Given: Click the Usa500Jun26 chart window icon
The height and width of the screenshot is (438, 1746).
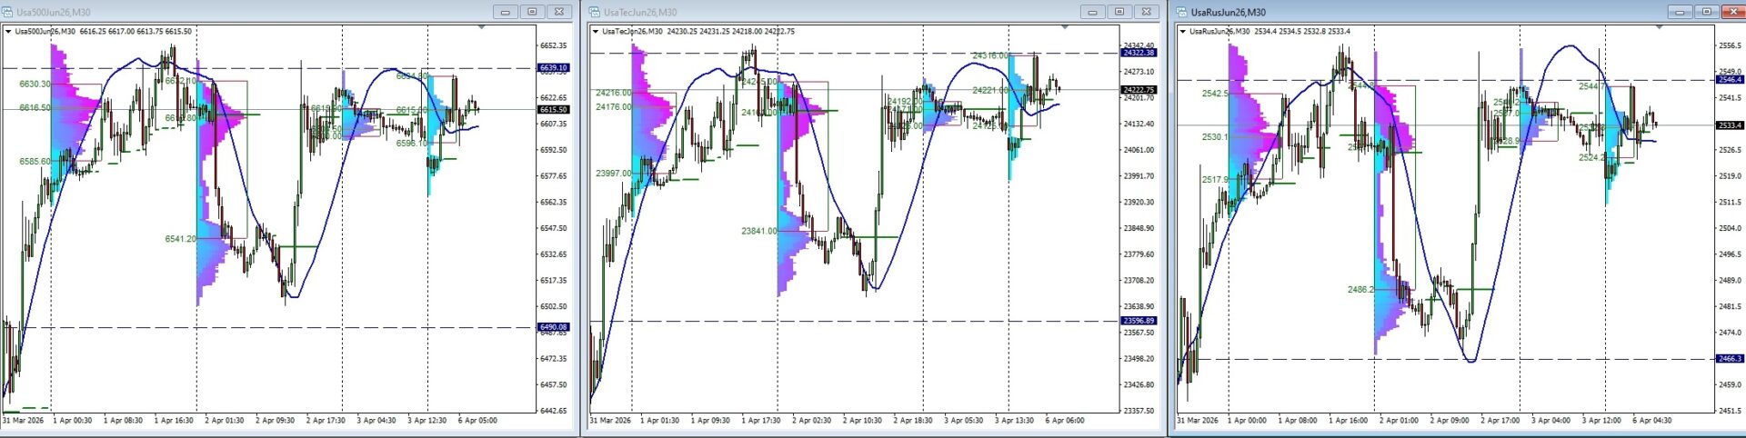Looking at the screenshot, I should (9, 12).
